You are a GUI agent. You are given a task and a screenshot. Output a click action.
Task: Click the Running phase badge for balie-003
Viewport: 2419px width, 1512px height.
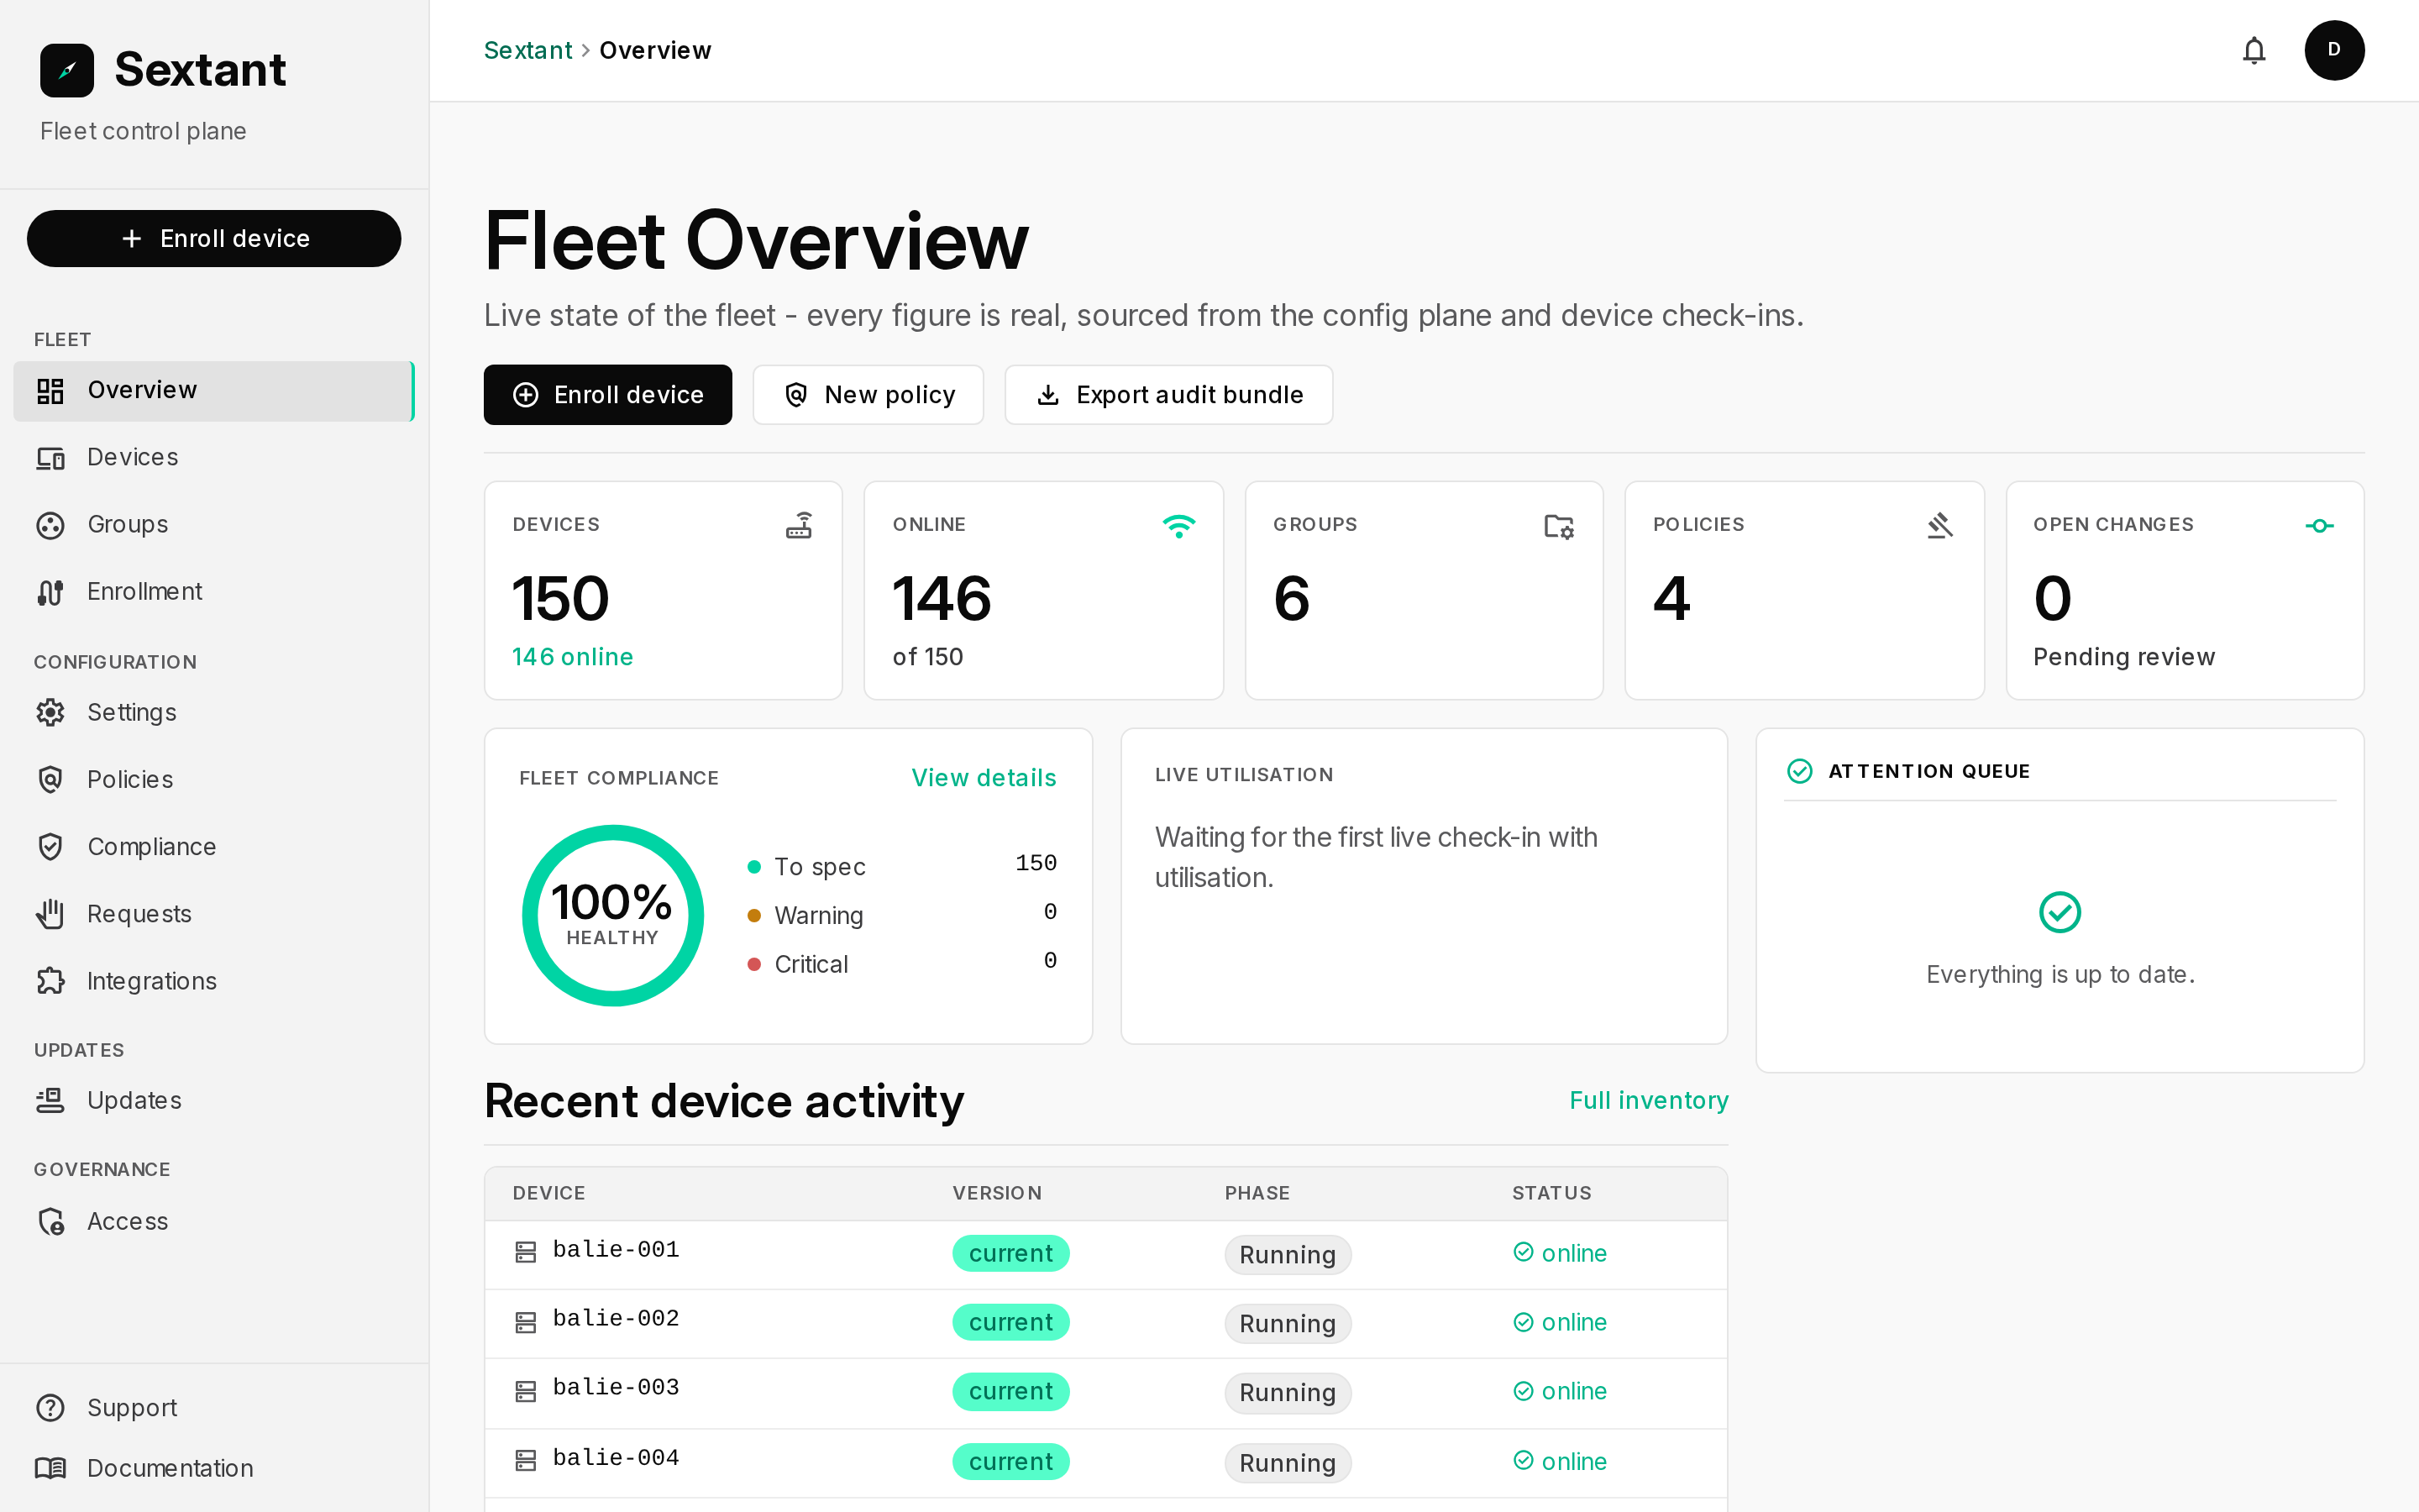pos(1288,1392)
